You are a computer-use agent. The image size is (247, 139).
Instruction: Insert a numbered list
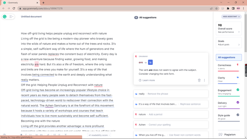click(55, 135)
